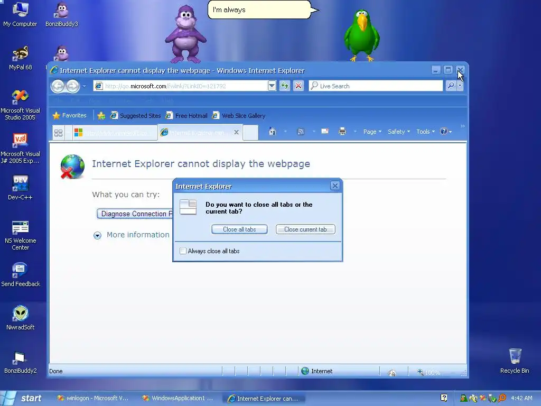Click Diagnose Connection Problems button
Image resolution: width=541 pixels, height=406 pixels.
[135, 214]
